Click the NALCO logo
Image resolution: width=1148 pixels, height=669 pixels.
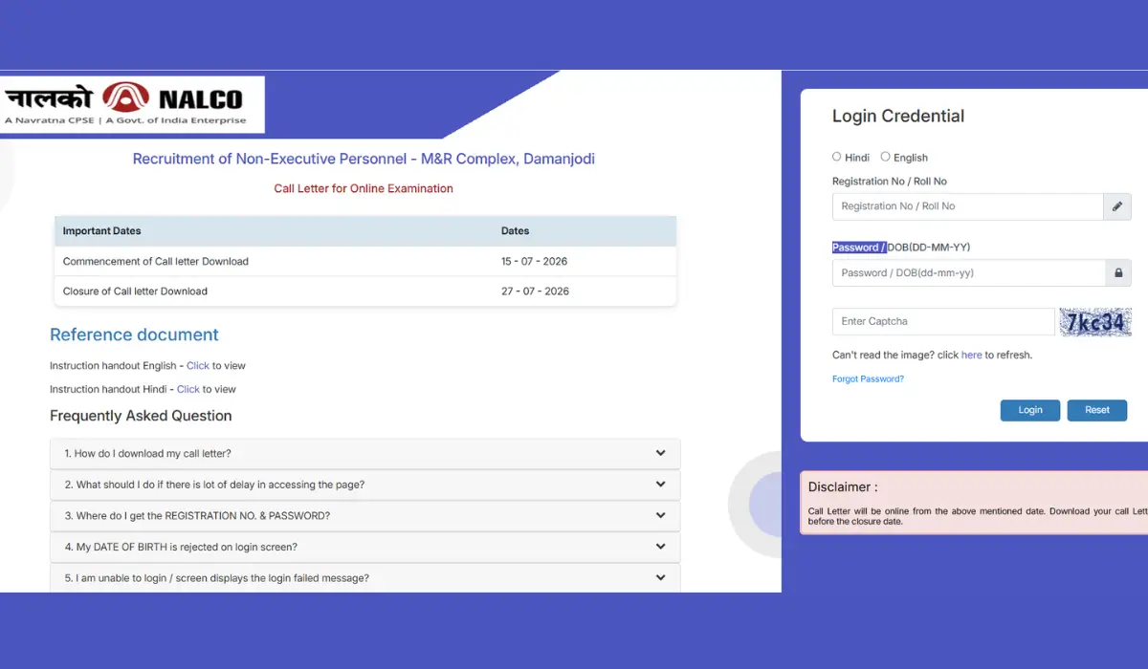(x=132, y=104)
